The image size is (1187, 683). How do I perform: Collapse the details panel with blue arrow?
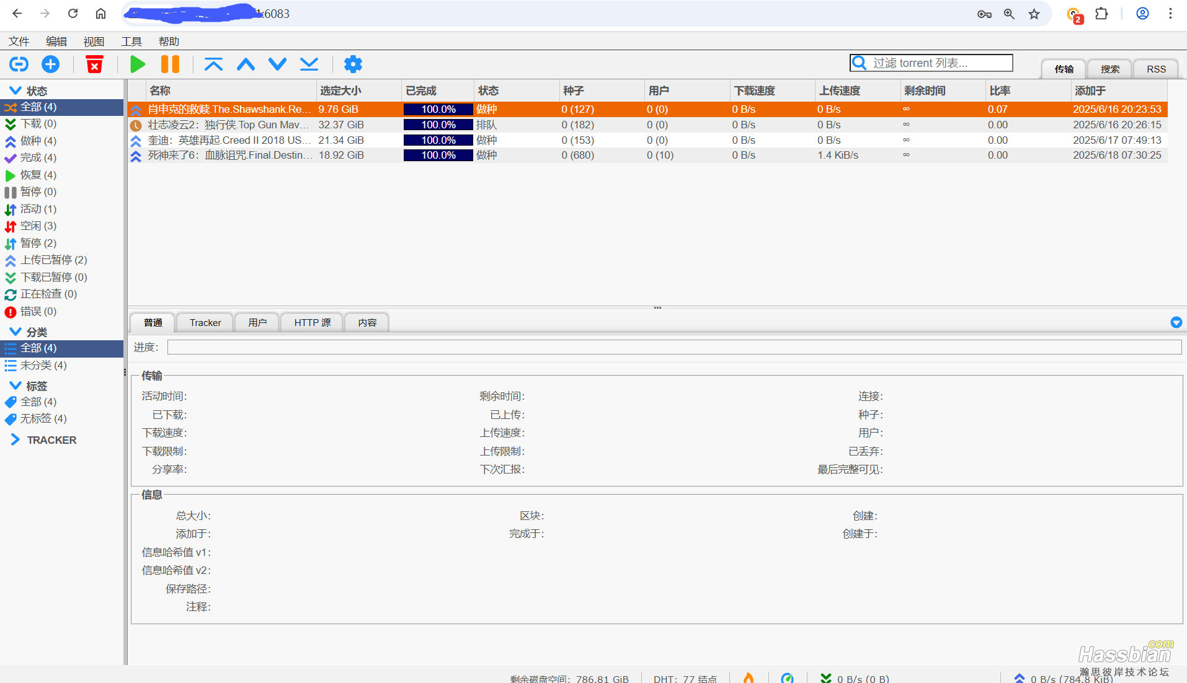pos(1176,322)
